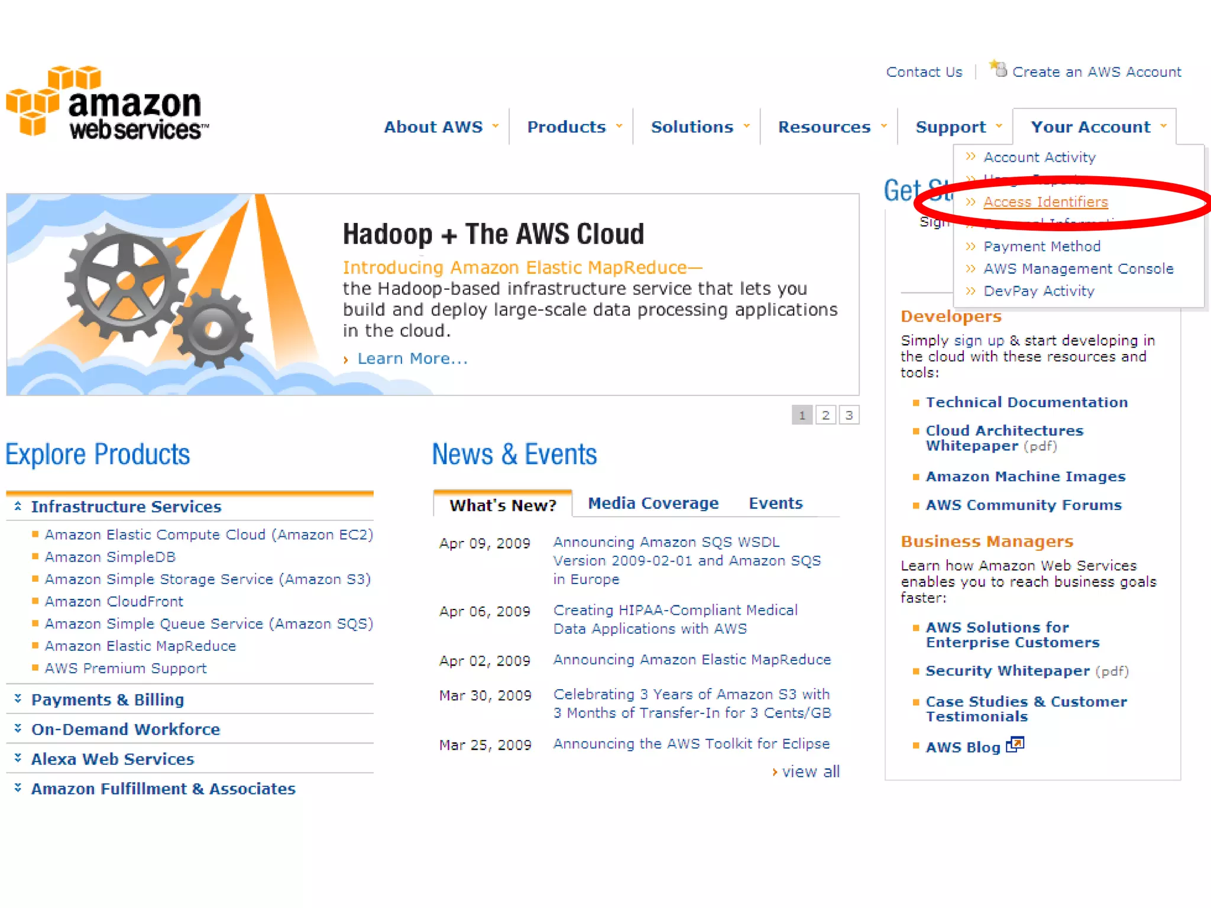1211x908 pixels.
Task: Click the Learn More link in banner
Action: pos(412,359)
